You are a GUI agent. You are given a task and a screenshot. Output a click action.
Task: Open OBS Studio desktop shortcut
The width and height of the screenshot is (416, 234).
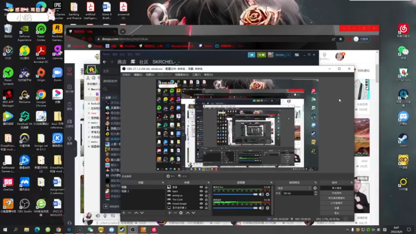[24, 206]
